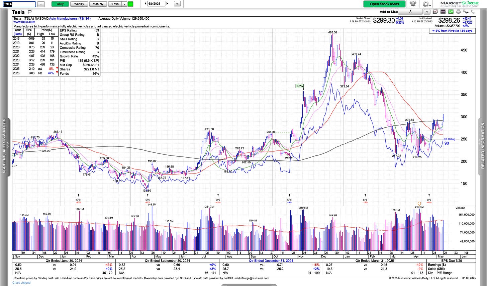Click the printer icon
Screen dimensions: 487x286
(x=458, y=12)
